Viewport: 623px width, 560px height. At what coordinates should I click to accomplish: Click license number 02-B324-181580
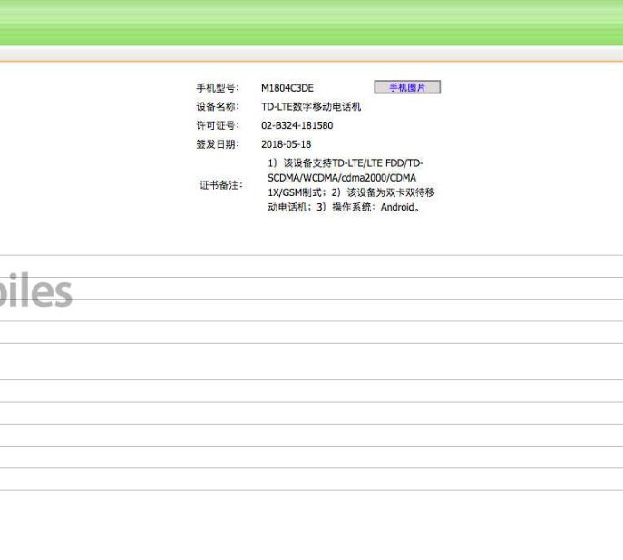click(x=297, y=125)
